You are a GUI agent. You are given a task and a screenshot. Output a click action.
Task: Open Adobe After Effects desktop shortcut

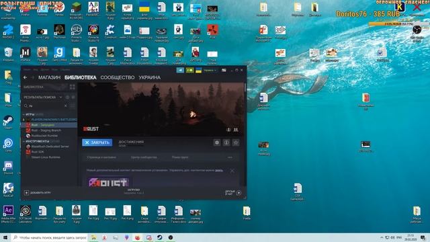[8, 214]
